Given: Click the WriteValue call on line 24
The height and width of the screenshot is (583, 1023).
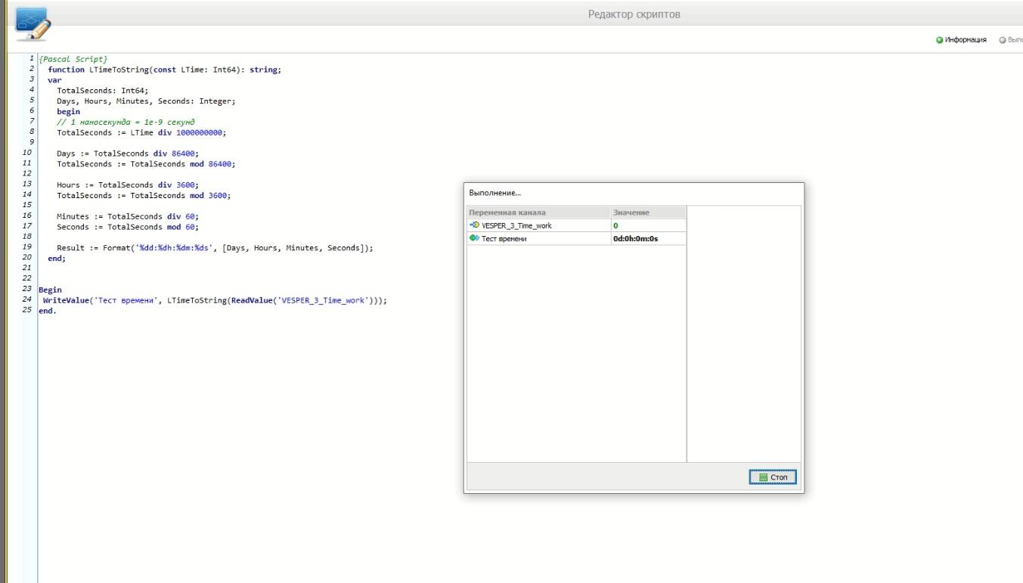Looking at the screenshot, I should pos(215,300).
